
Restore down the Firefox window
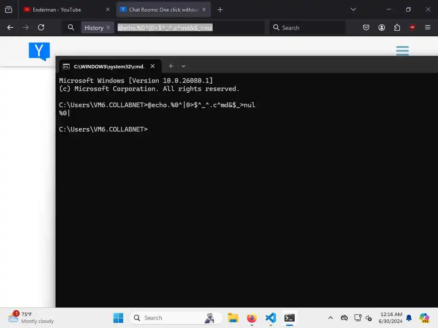pos(408,9)
